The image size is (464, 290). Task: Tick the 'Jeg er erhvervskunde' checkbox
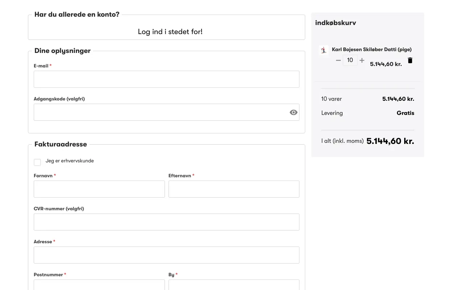tap(37, 162)
